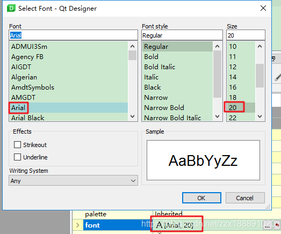281x234 pixels.
Task: Click the size list scroll up arrow
Action: (260, 46)
